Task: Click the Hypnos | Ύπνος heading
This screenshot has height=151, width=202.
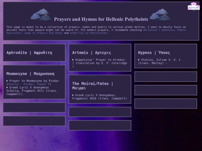Action: click(154, 53)
